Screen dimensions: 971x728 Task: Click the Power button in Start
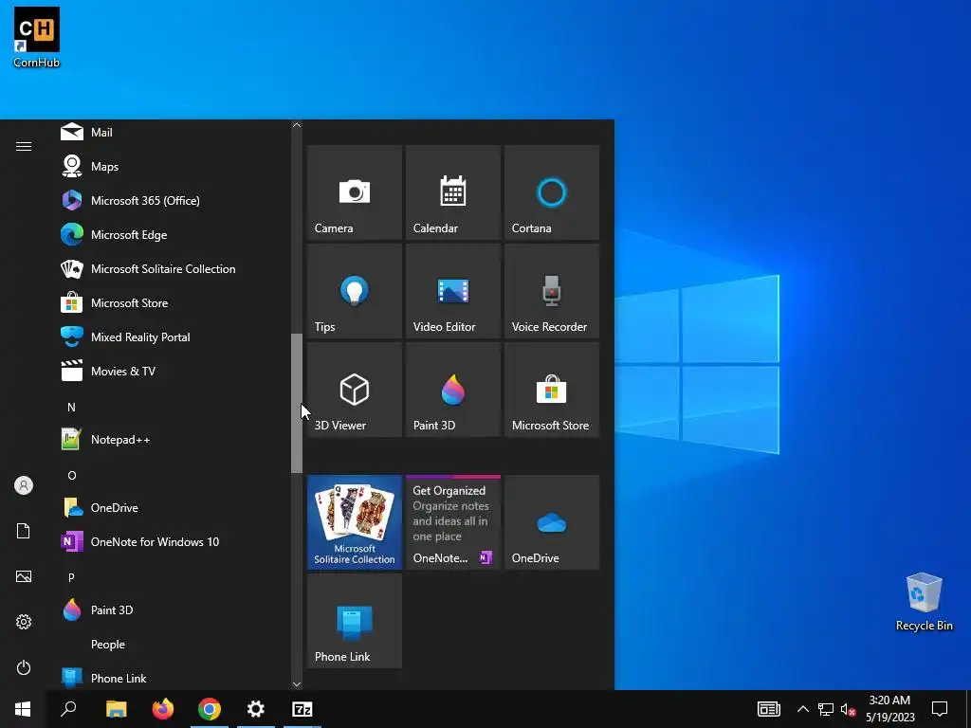tap(24, 667)
